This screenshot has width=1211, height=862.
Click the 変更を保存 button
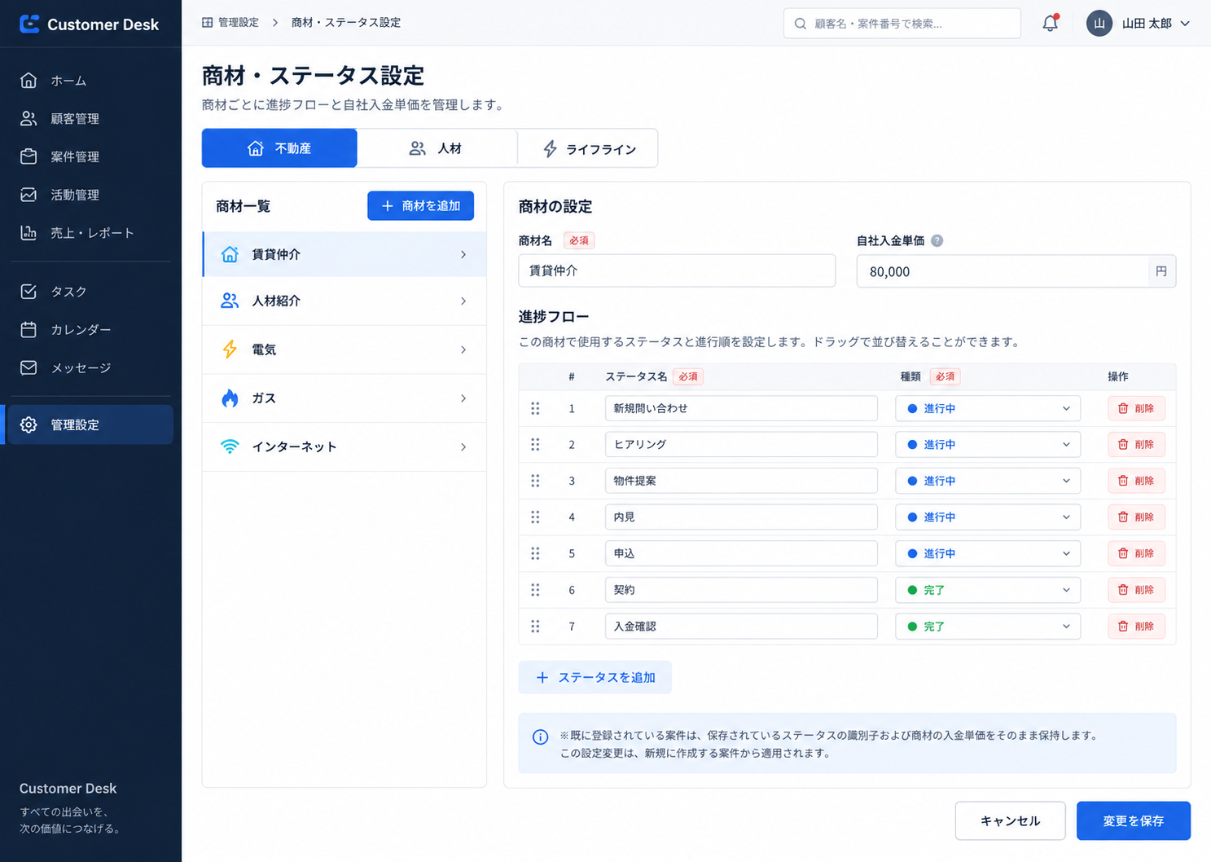coord(1134,820)
